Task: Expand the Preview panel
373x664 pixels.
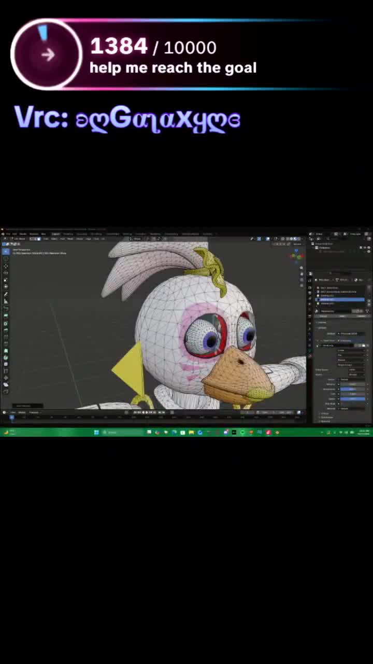Action: pos(321,322)
